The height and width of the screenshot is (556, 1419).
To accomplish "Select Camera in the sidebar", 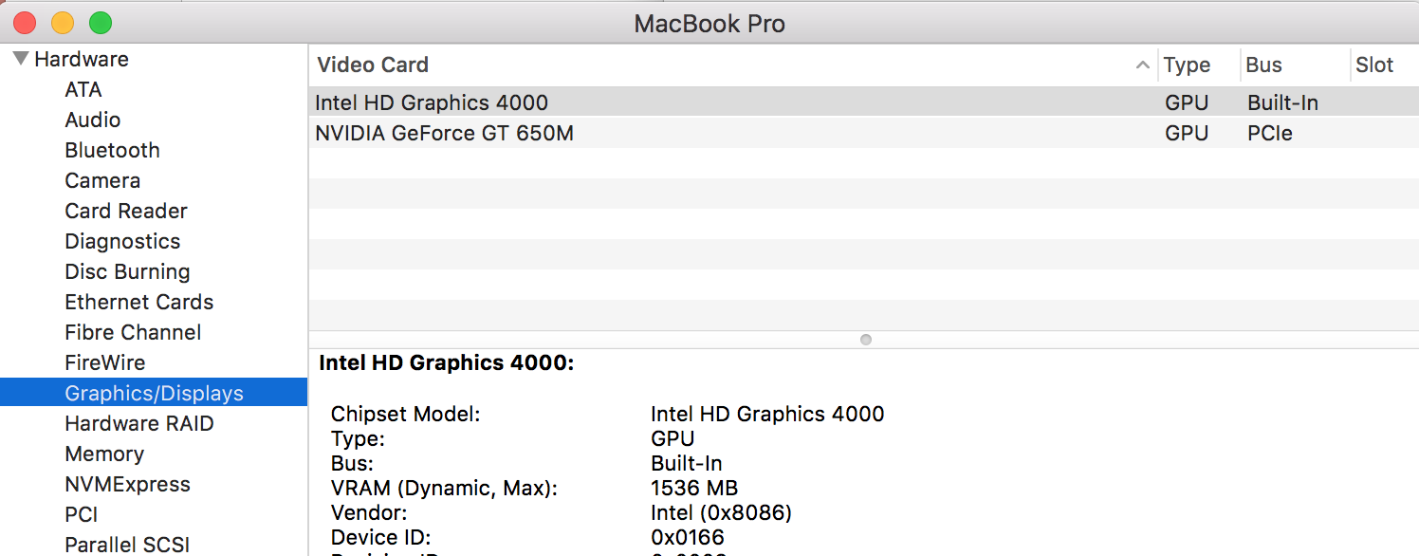I will (x=102, y=180).
